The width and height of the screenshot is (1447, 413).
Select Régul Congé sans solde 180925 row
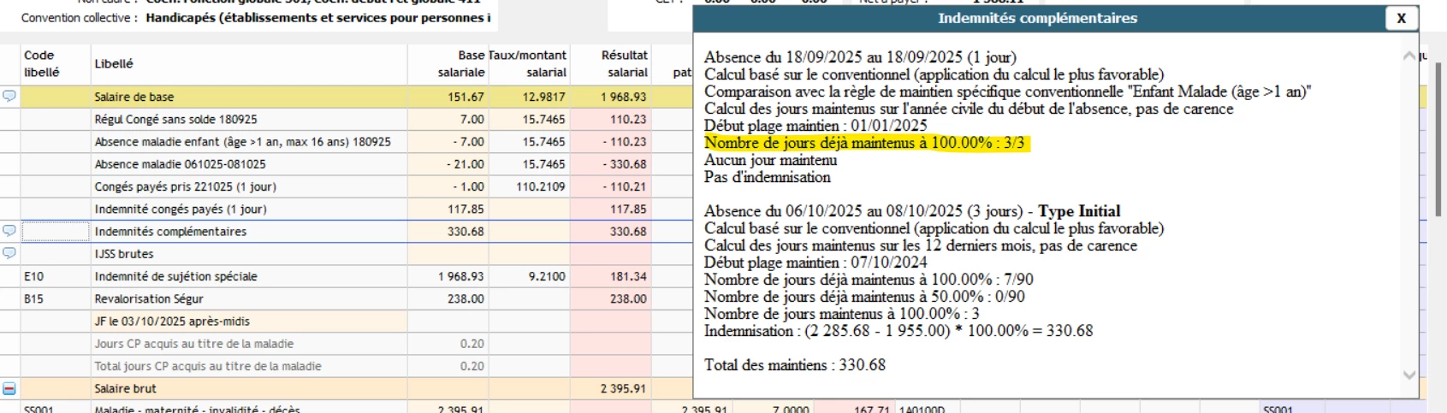175,120
